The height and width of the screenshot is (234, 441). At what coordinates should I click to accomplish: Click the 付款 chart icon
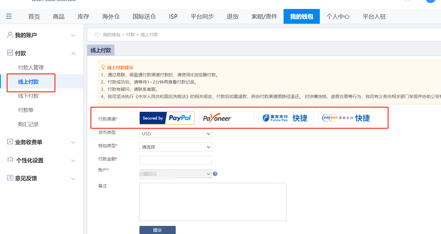click(10, 53)
